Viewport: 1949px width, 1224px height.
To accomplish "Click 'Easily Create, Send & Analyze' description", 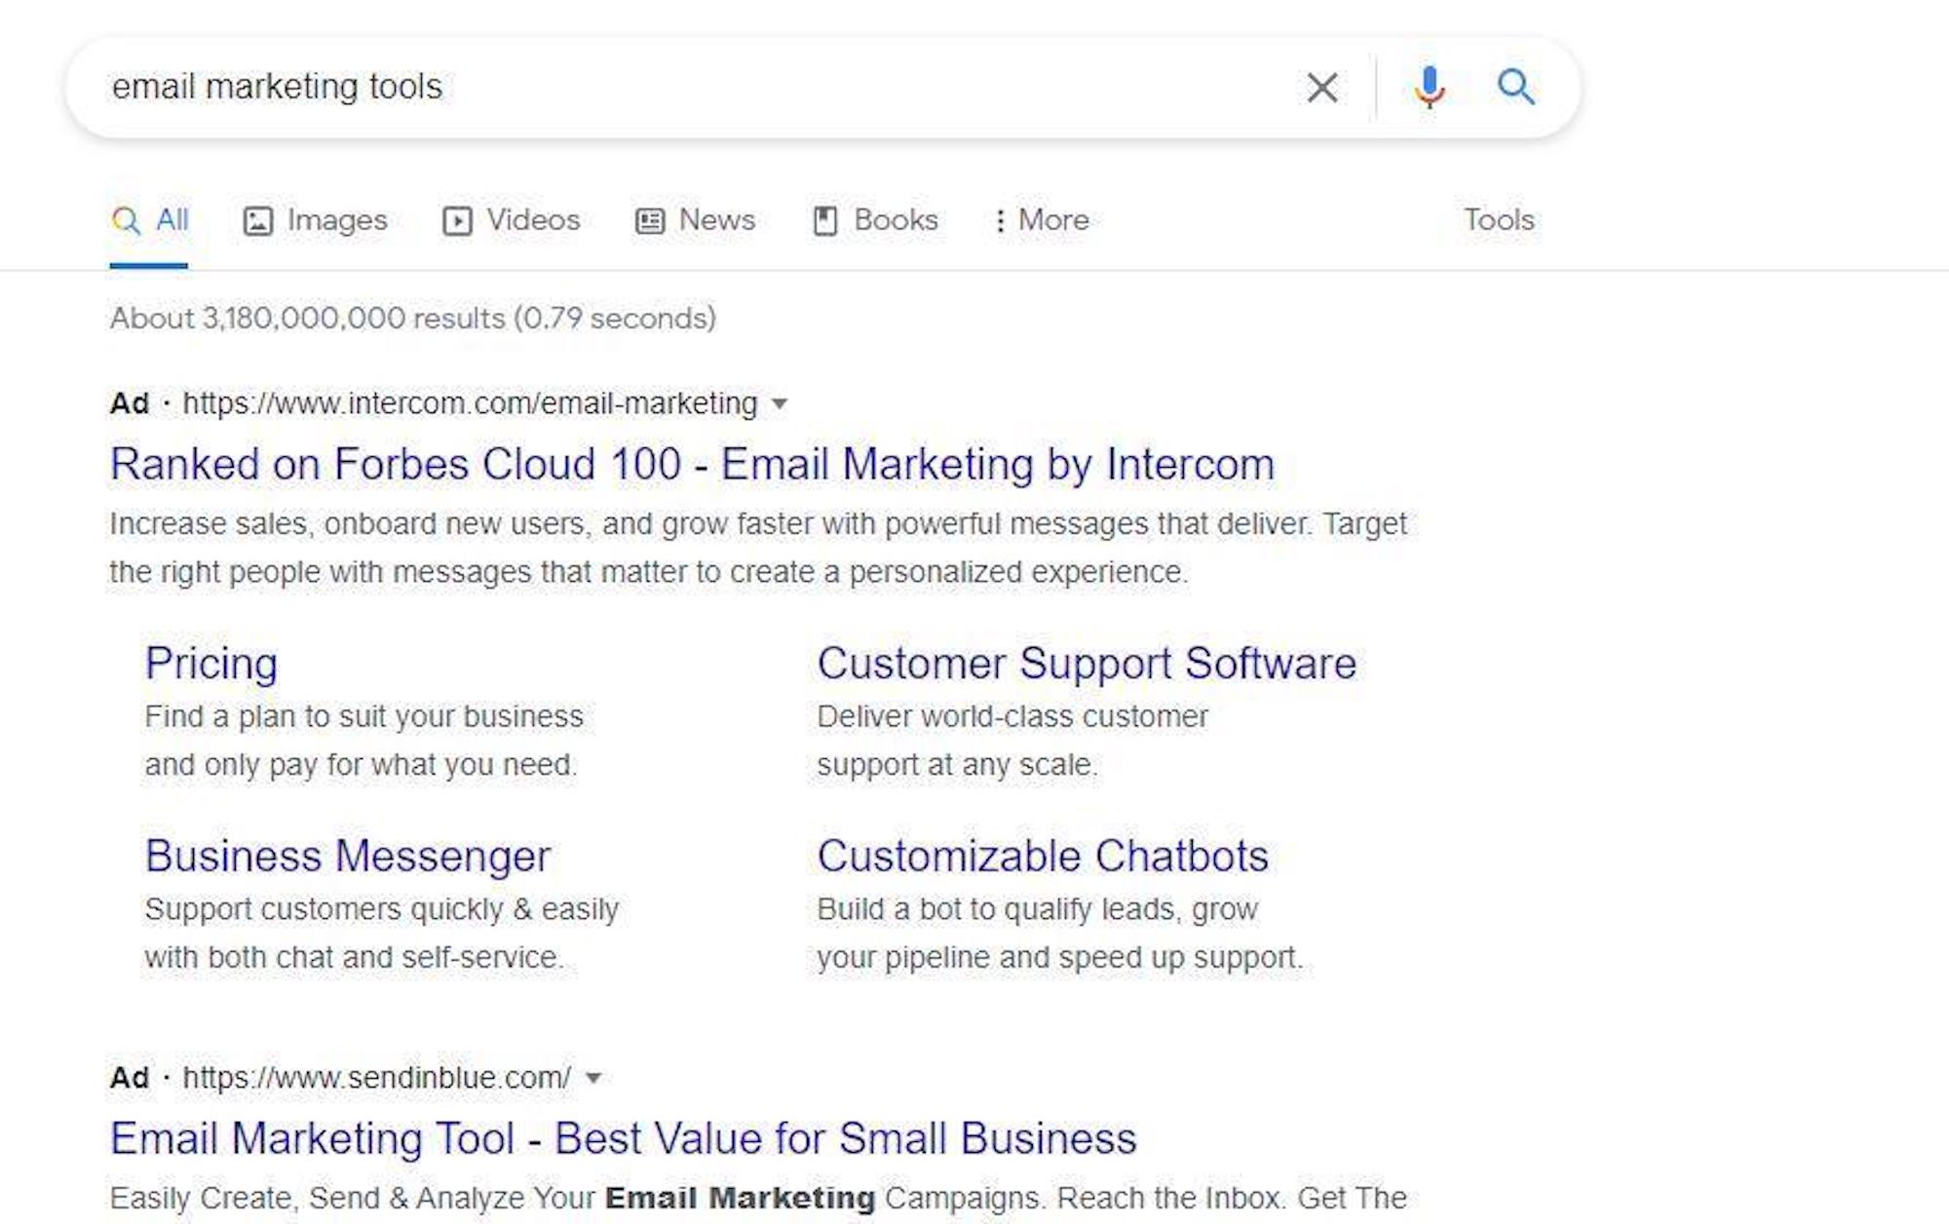I will (x=758, y=1199).
